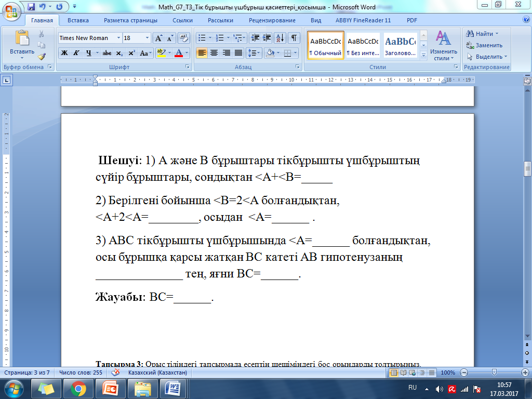Decrease paragraph indent
Viewport: 532px width, 399px height.
[x=255, y=38]
